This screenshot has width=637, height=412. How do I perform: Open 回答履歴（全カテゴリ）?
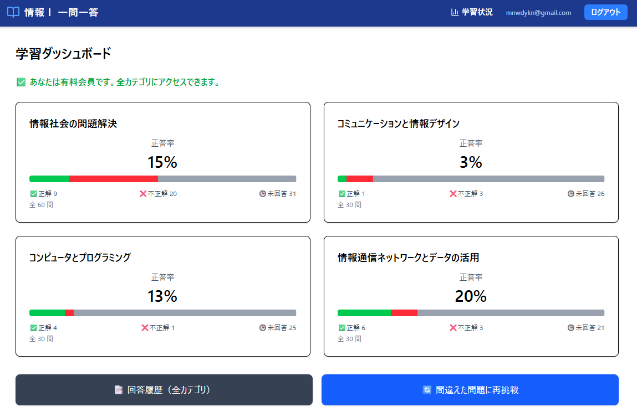(164, 390)
